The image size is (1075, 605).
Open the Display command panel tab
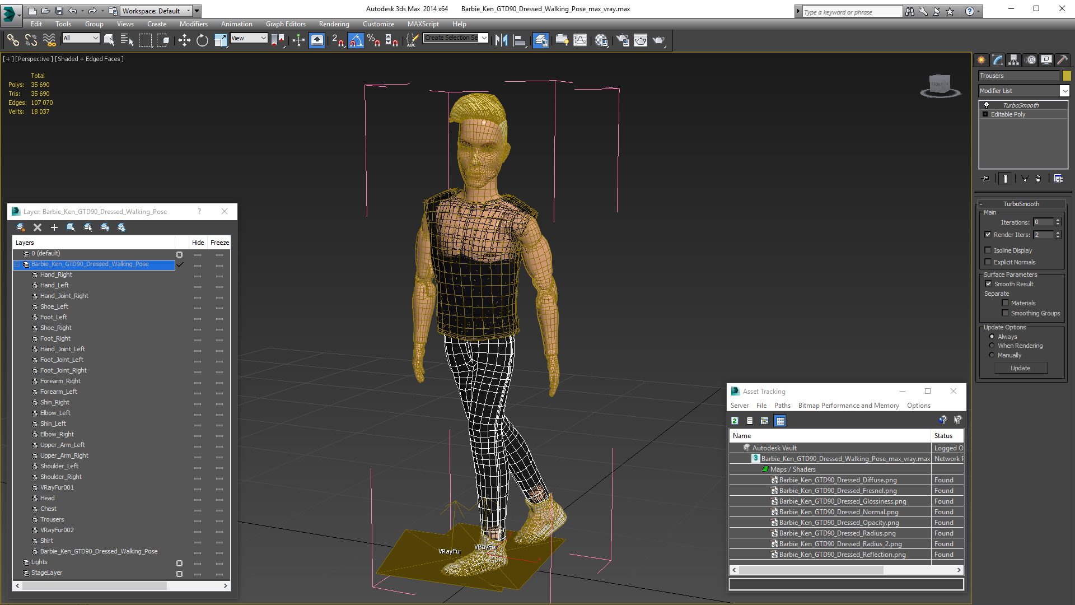(x=1046, y=60)
